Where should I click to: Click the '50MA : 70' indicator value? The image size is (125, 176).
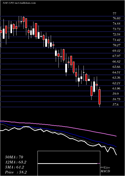[14, 157]
